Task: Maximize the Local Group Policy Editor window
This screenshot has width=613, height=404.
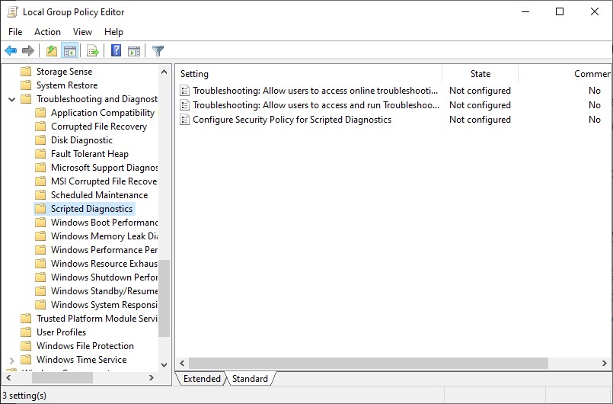Action: pos(560,11)
